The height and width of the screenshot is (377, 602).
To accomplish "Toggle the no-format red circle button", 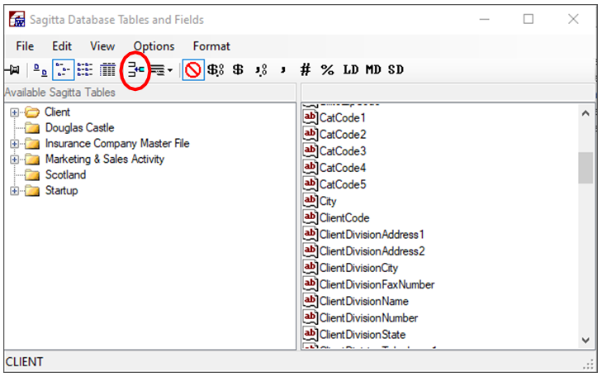I will coord(192,70).
